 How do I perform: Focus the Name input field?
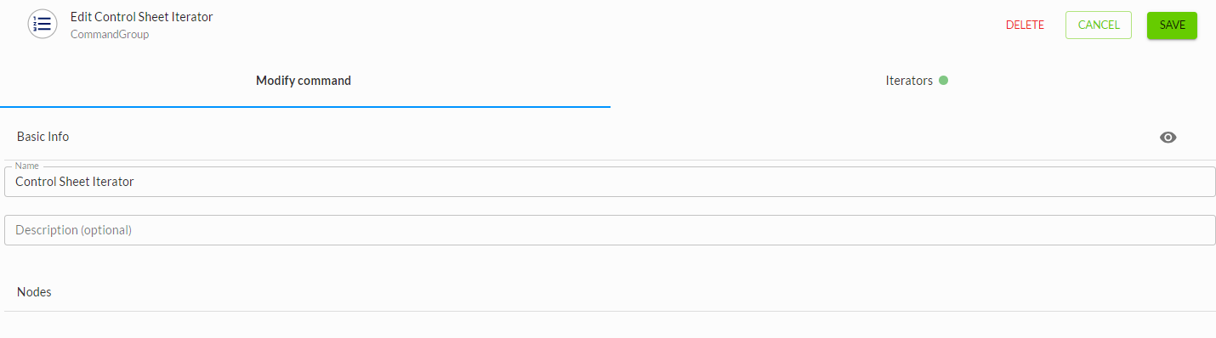click(x=610, y=182)
